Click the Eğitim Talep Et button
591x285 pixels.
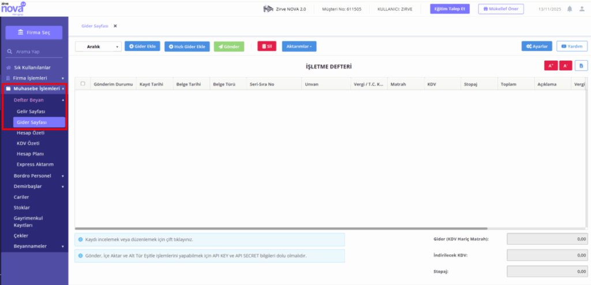pyautogui.click(x=450, y=9)
